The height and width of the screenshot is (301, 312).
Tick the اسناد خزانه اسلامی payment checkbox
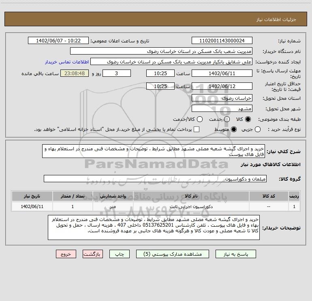[197, 129]
